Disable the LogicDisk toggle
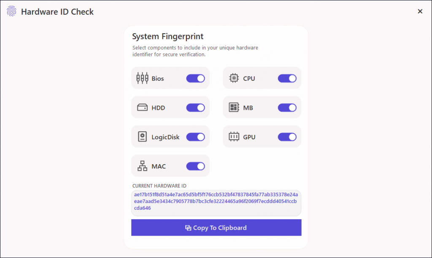This screenshot has width=432, height=258. pos(195,136)
